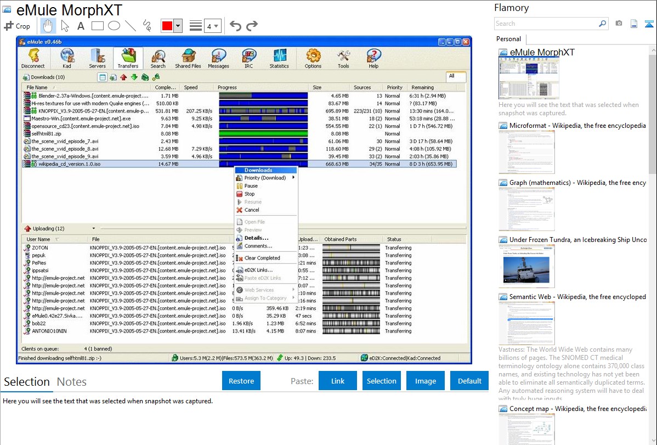
Task: Select the All category tab in eMule
Action: (x=456, y=76)
